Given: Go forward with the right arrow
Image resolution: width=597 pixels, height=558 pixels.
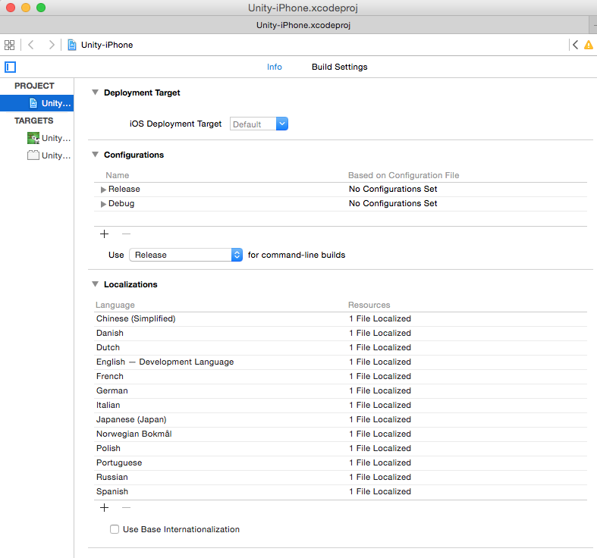Looking at the screenshot, I should click(x=51, y=45).
